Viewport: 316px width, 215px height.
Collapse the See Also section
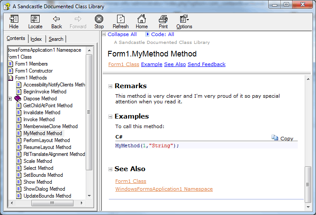coord(110,169)
